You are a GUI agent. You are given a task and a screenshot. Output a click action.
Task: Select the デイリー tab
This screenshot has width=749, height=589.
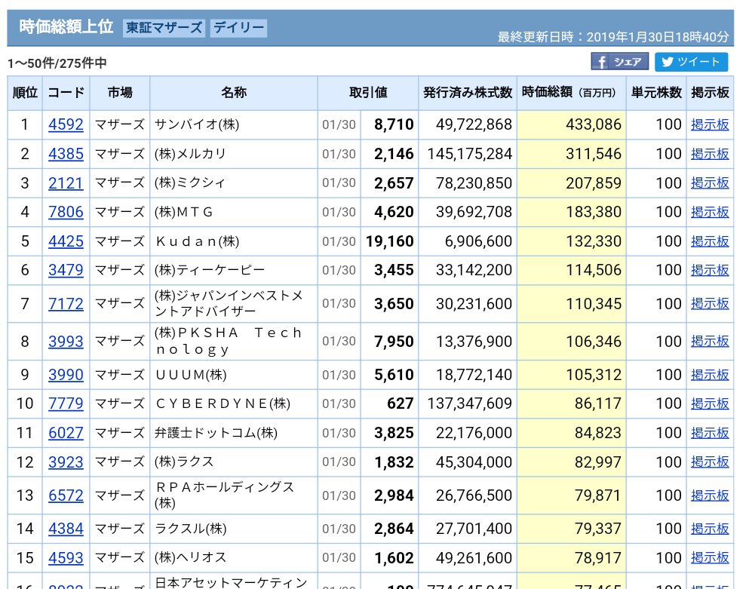(x=238, y=28)
